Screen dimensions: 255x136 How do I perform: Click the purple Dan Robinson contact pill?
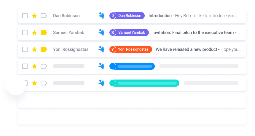click(127, 16)
